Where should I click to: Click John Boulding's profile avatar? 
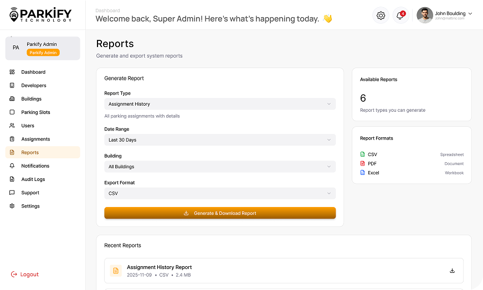point(424,15)
